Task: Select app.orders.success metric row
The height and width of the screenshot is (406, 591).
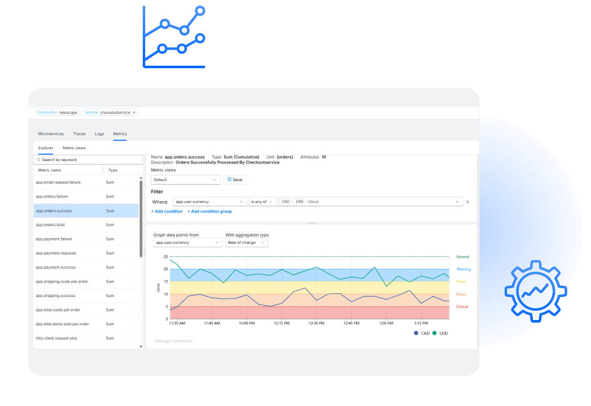Action: 86,211
